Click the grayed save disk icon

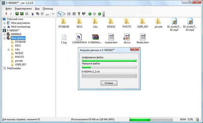(x=27, y=14)
